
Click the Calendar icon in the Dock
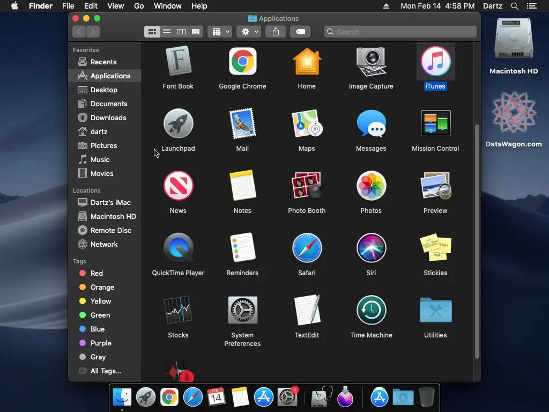tap(216, 398)
